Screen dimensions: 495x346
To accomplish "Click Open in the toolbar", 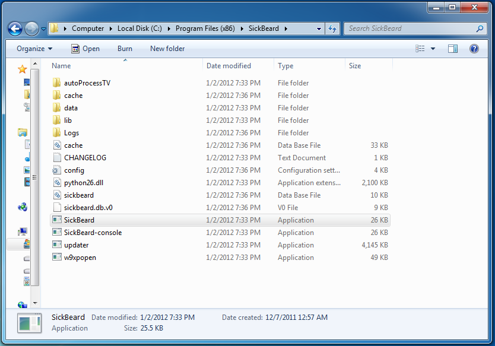I will 85,49.
